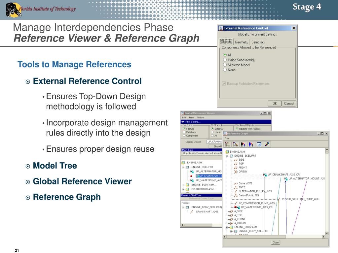Collapse ENGINE_BODY_SKEL.PRT under Parents
This screenshot has height=253, width=338.
[183, 207]
